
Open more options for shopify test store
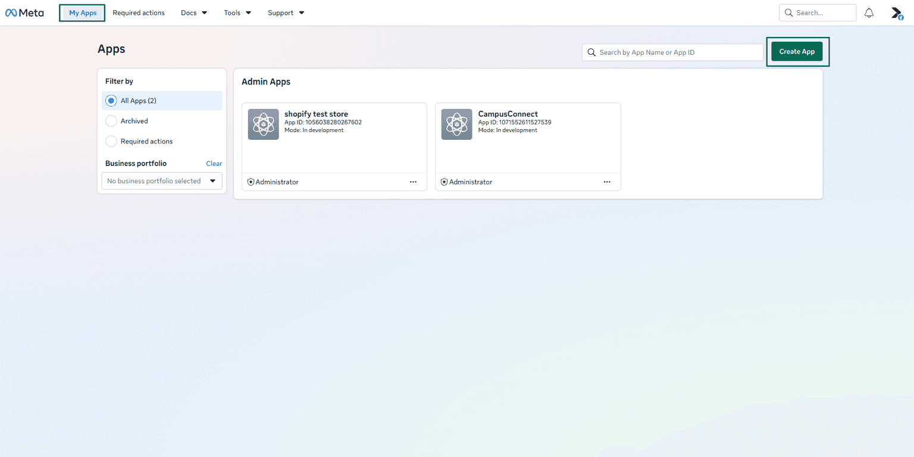[414, 182]
